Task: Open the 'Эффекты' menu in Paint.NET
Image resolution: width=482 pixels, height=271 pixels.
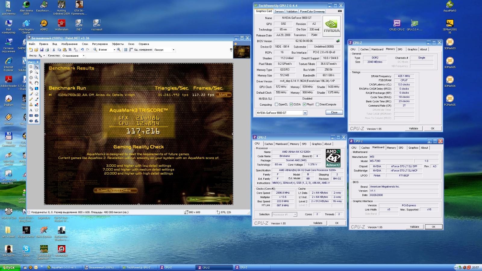Action: (x=118, y=44)
